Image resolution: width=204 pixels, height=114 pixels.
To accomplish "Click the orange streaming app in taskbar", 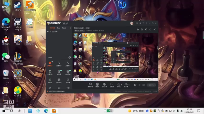I will tap(54, 111).
